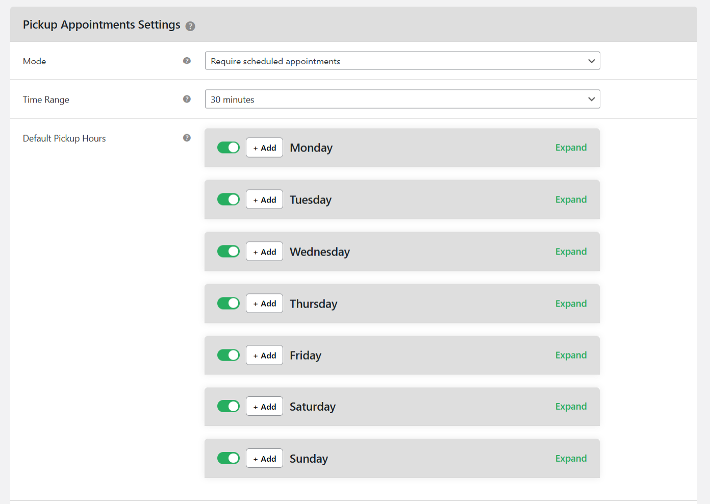Image resolution: width=710 pixels, height=504 pixels.
Task: Open the Time Range dropdown
Action: coord(402,99)
